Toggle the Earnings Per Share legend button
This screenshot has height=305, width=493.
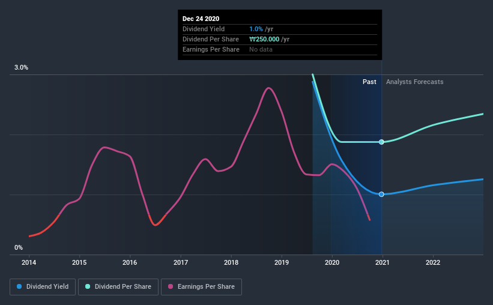click(201, 287)
